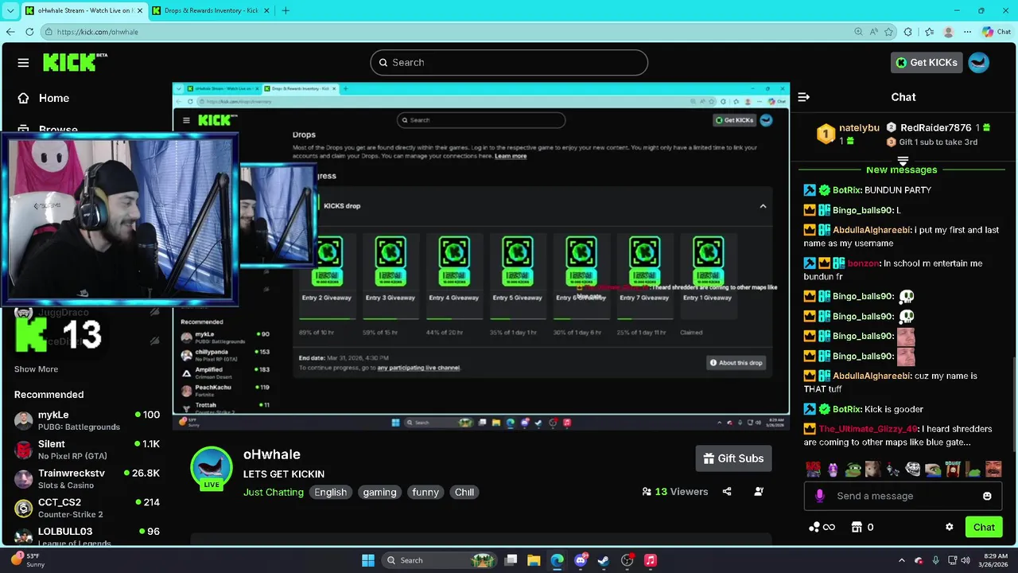This screenshot has height=573, width=1018.
Task: Click the KICK logo in the header
Action: tap(75, 62)
